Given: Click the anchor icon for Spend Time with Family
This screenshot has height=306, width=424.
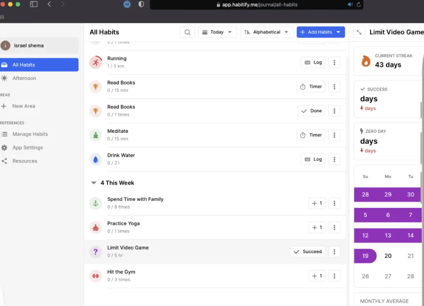Looking at the screenshot, I should point(96,203).
